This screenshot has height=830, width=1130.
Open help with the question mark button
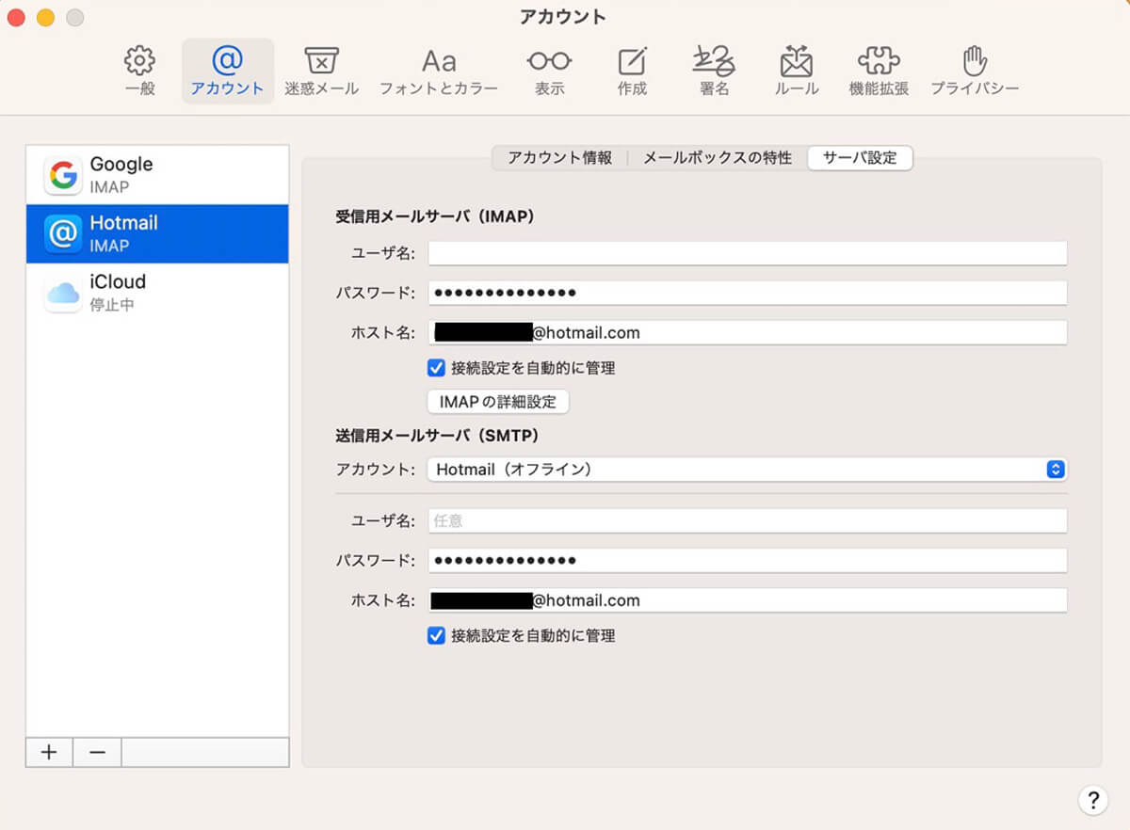coord(1092,800)
